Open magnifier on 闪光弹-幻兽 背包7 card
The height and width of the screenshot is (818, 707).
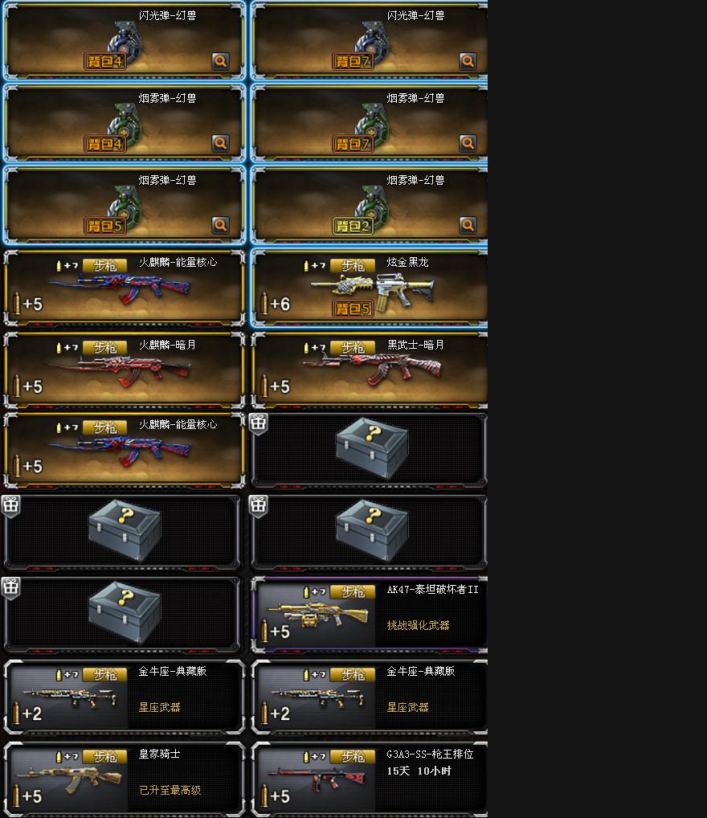pos(468,61)
